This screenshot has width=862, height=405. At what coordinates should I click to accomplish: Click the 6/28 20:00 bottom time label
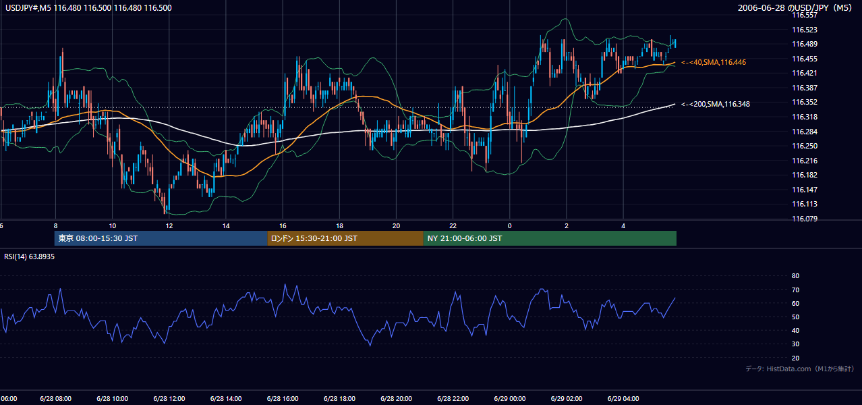(396, 399)
